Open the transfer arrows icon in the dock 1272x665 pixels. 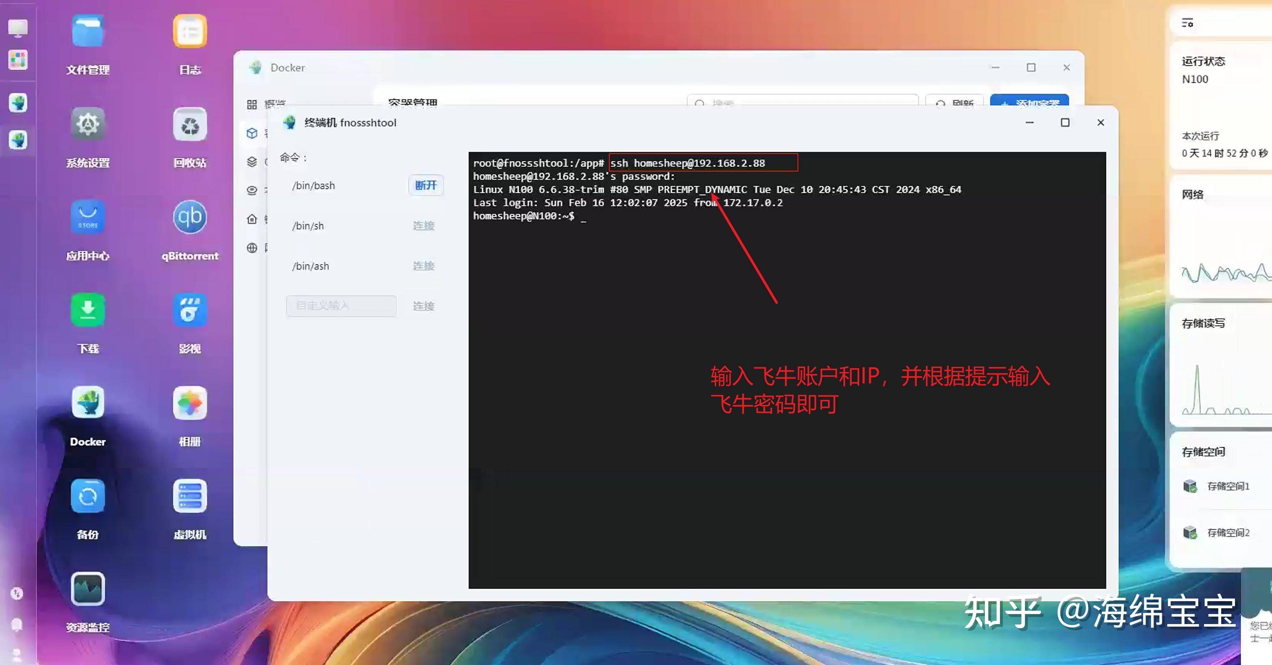tap(17, 593)
